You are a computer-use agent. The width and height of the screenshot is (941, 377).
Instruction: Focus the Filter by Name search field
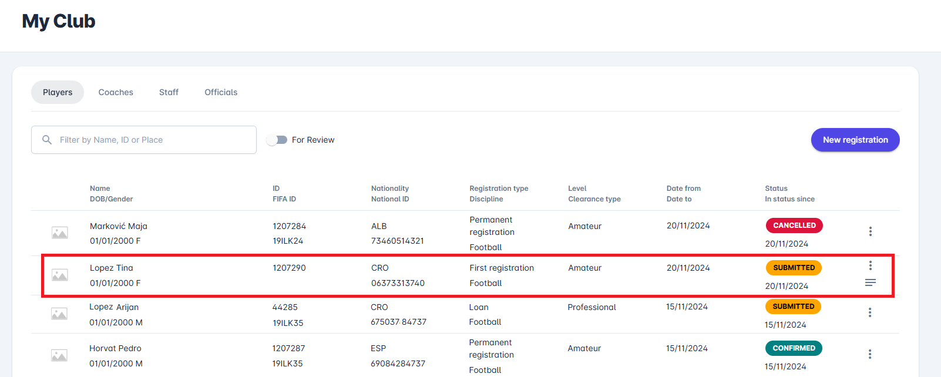tap(153, 140)
